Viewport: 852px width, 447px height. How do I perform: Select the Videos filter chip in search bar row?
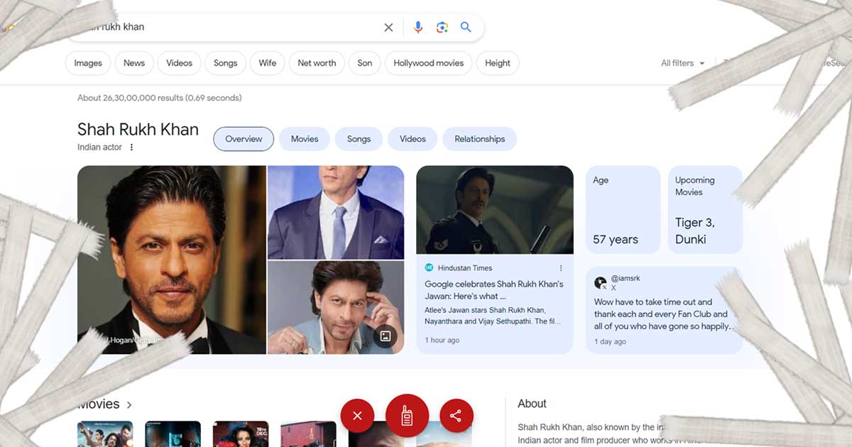(179, 63)
